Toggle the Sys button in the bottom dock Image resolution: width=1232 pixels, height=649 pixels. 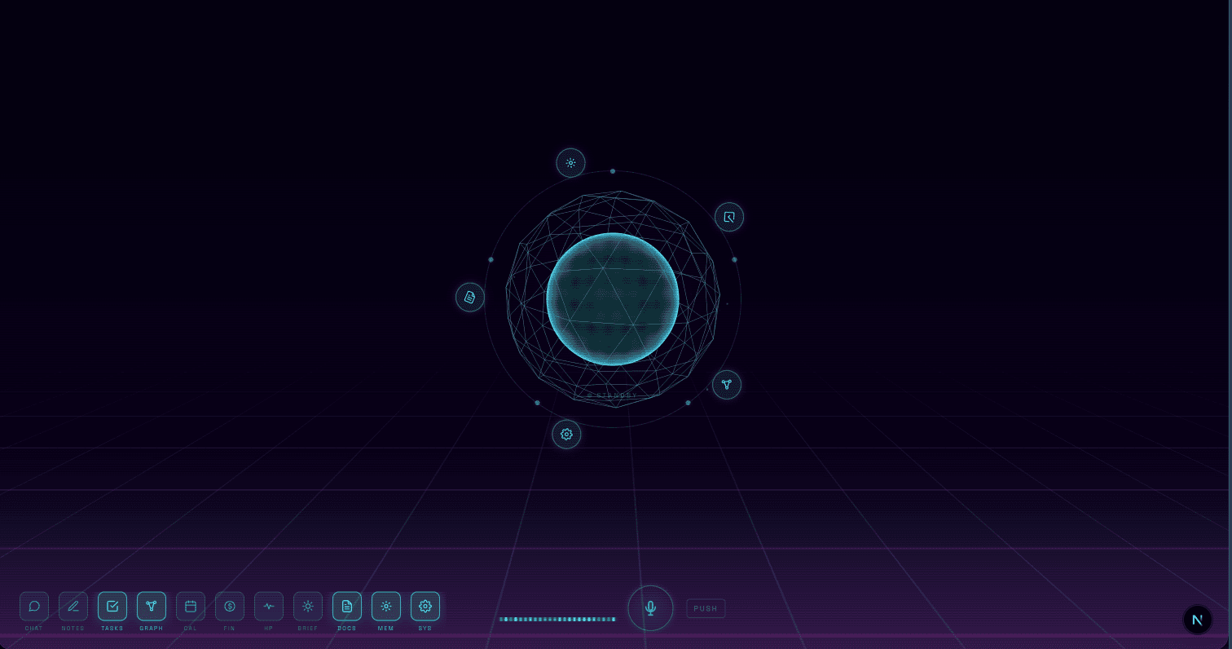425,606
